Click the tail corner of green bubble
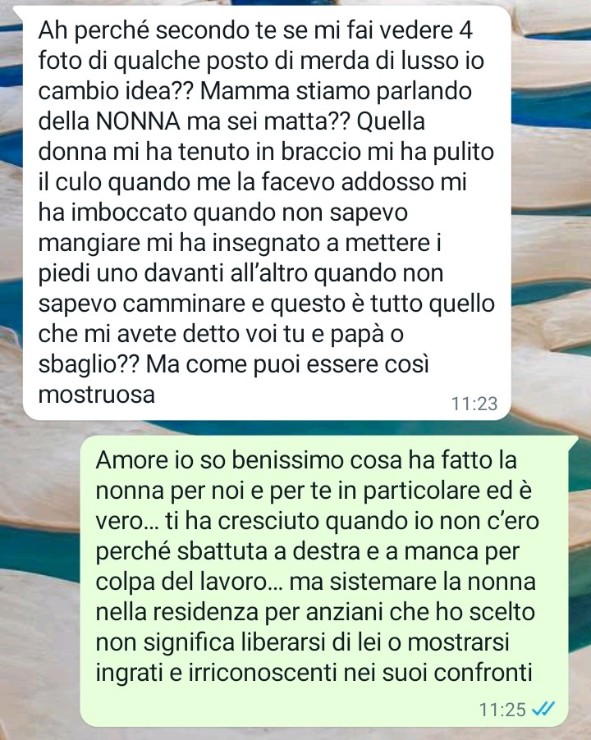 575,441
